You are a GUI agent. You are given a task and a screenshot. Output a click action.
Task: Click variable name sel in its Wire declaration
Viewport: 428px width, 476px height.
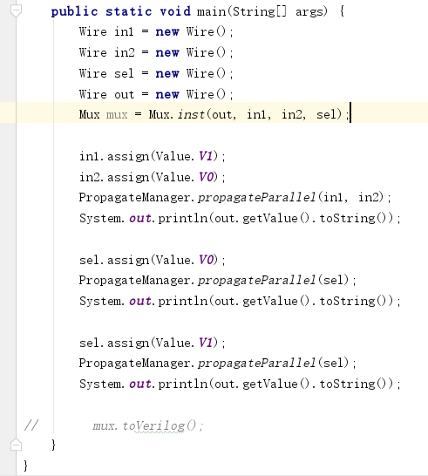[124, 73]
